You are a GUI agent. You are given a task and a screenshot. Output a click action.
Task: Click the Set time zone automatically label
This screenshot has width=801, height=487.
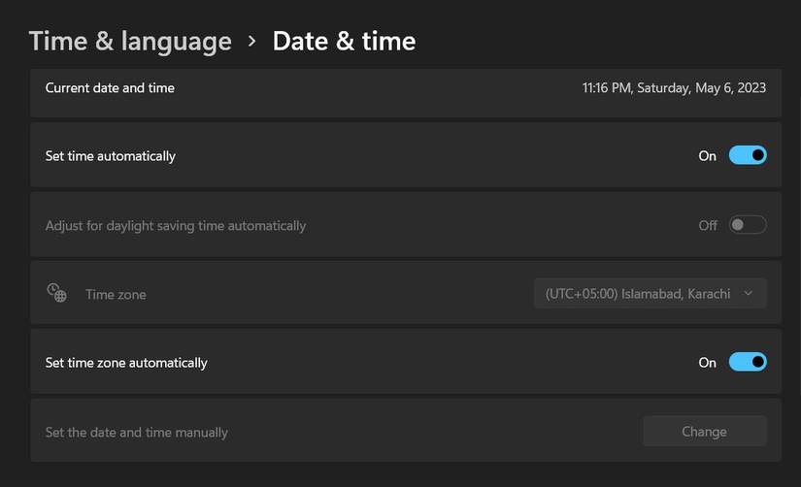coord(126,363)
